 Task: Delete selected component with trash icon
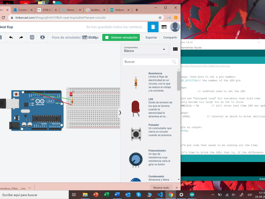[x=1, y=37]
